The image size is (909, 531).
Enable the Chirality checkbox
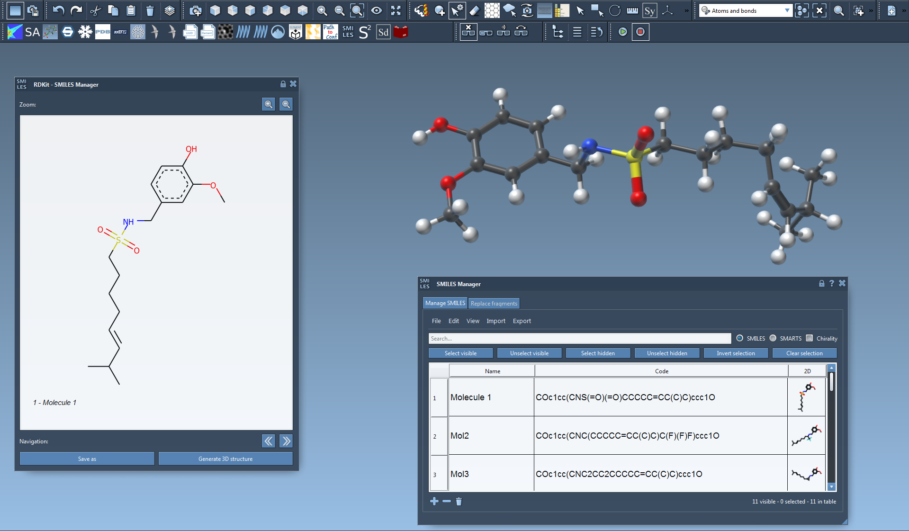[x=810, y=338]
